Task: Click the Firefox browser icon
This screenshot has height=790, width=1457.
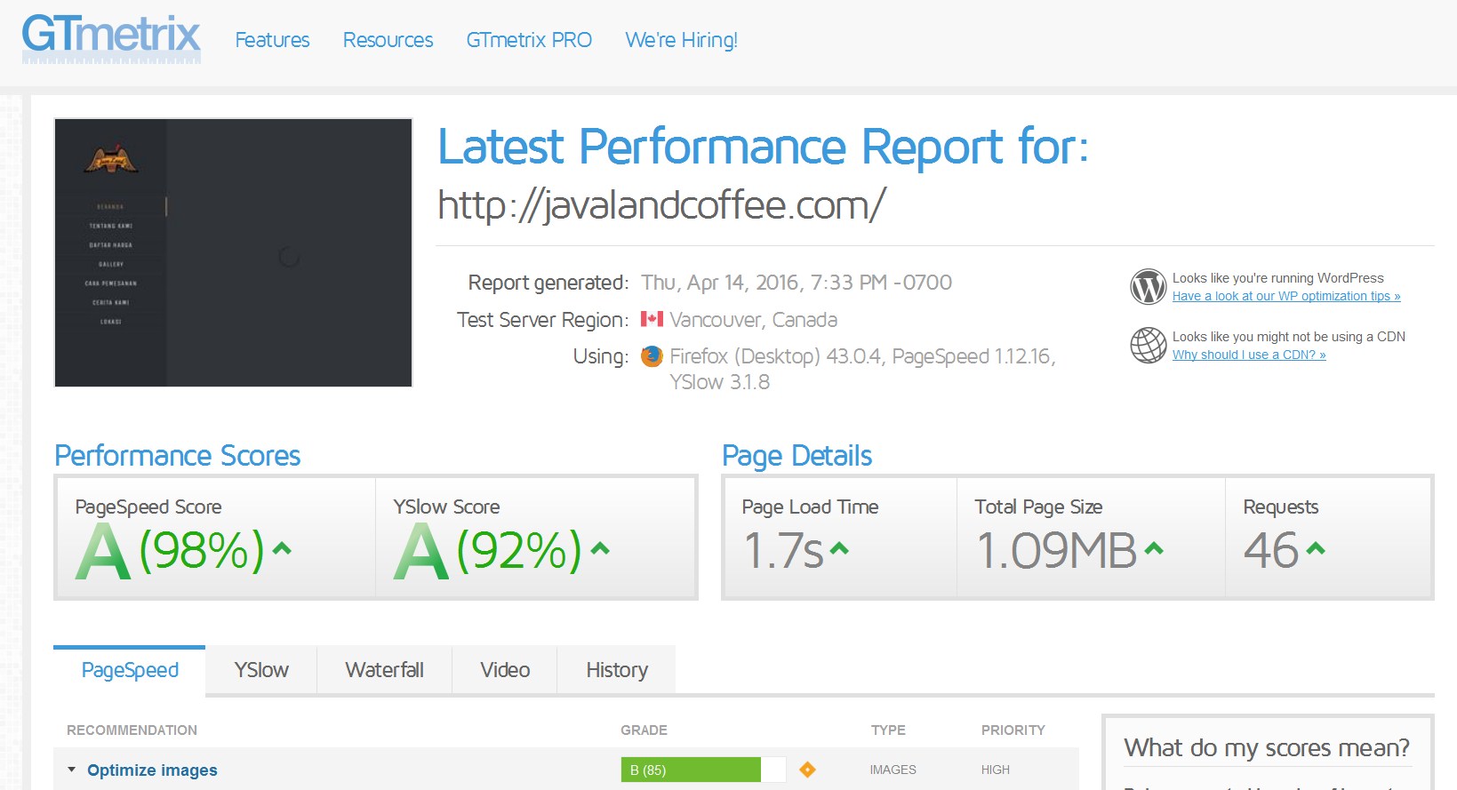Action: click(652, 356)
